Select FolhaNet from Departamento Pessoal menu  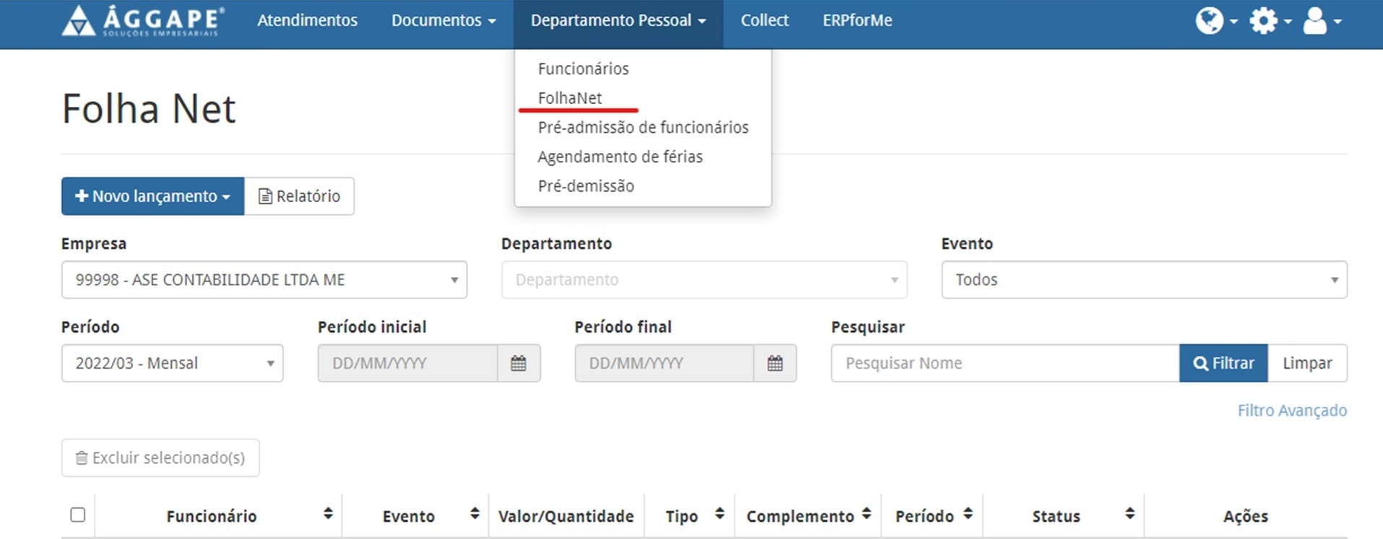(570, 98)
